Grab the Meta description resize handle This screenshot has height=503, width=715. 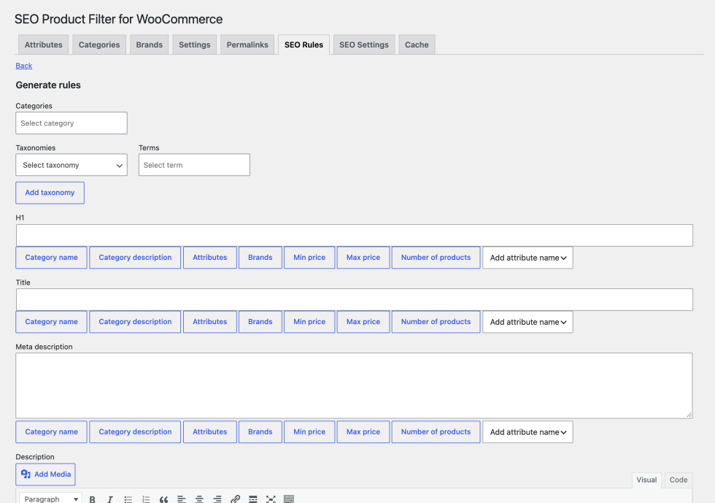(x=689, y=415)
